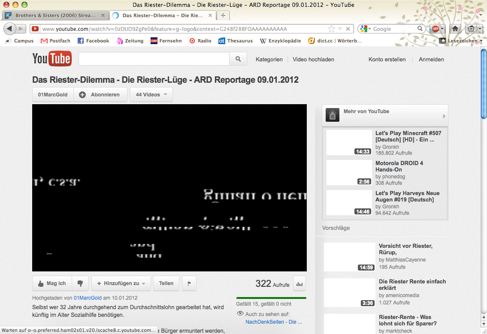Flag the video with flag icon
This screenshot has width=487, height=334.
[189, 283]
